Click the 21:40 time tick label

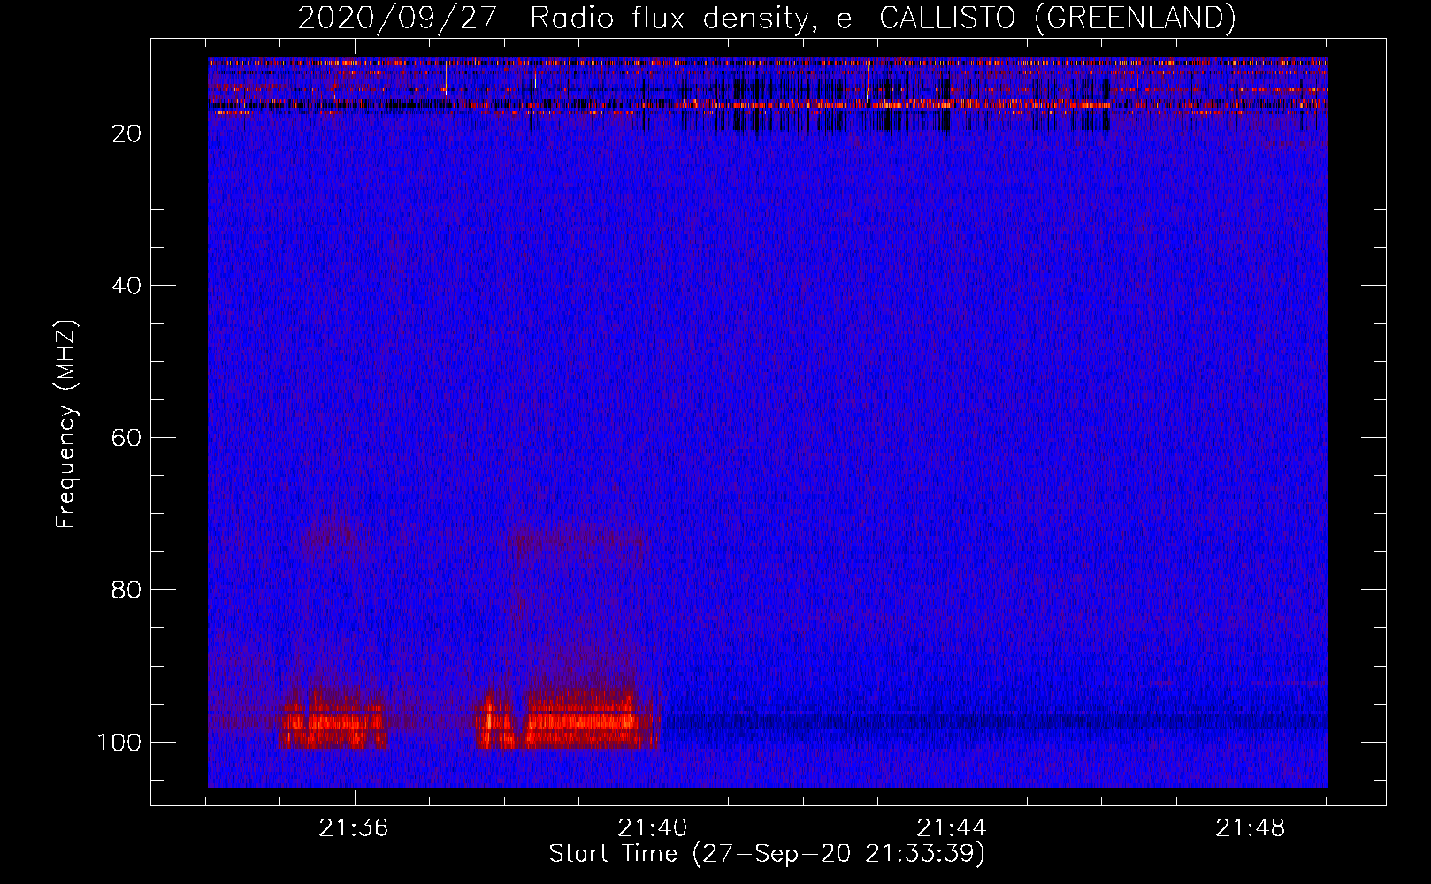pyautogui.click(x=653, y=828)
